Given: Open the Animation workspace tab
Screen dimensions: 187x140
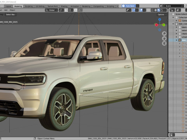Looking at the screenshot, I should (75, 6).
